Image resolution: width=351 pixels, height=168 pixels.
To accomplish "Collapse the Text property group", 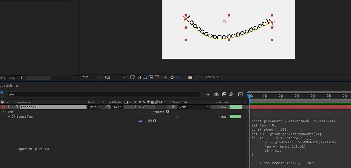I will [x=4, y=112].
